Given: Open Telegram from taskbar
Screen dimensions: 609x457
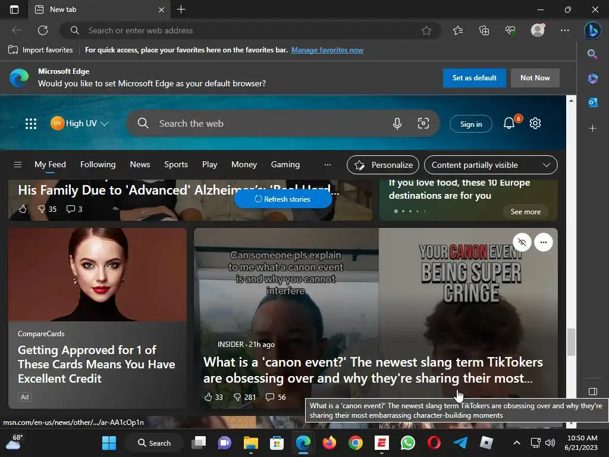Looking at the screenshot, I should pyautogui.click(x=460, y=443).
